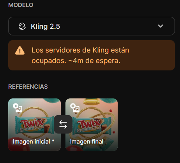Click the end-frame icon on Imagen final
Viewport: 180px width, 163px height.
click(75, 108)
